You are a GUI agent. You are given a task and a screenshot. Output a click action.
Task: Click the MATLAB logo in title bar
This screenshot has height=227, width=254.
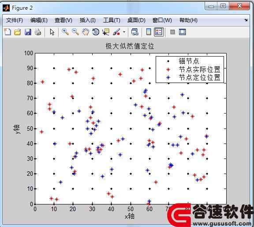pyautogui.click(x=6, y=8)
